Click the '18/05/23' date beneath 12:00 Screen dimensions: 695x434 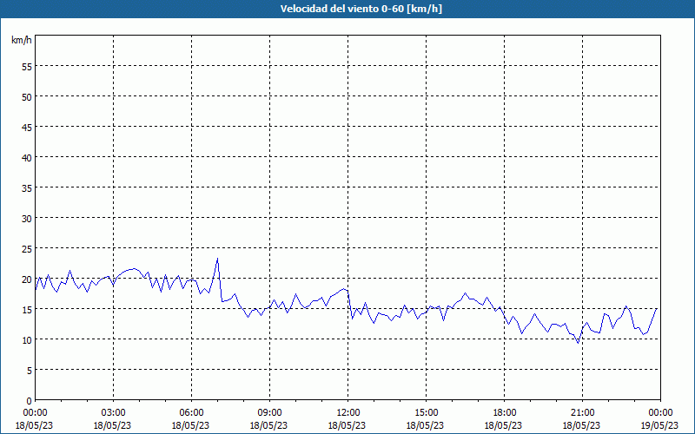pyautogui.click(x=347, y=425)
